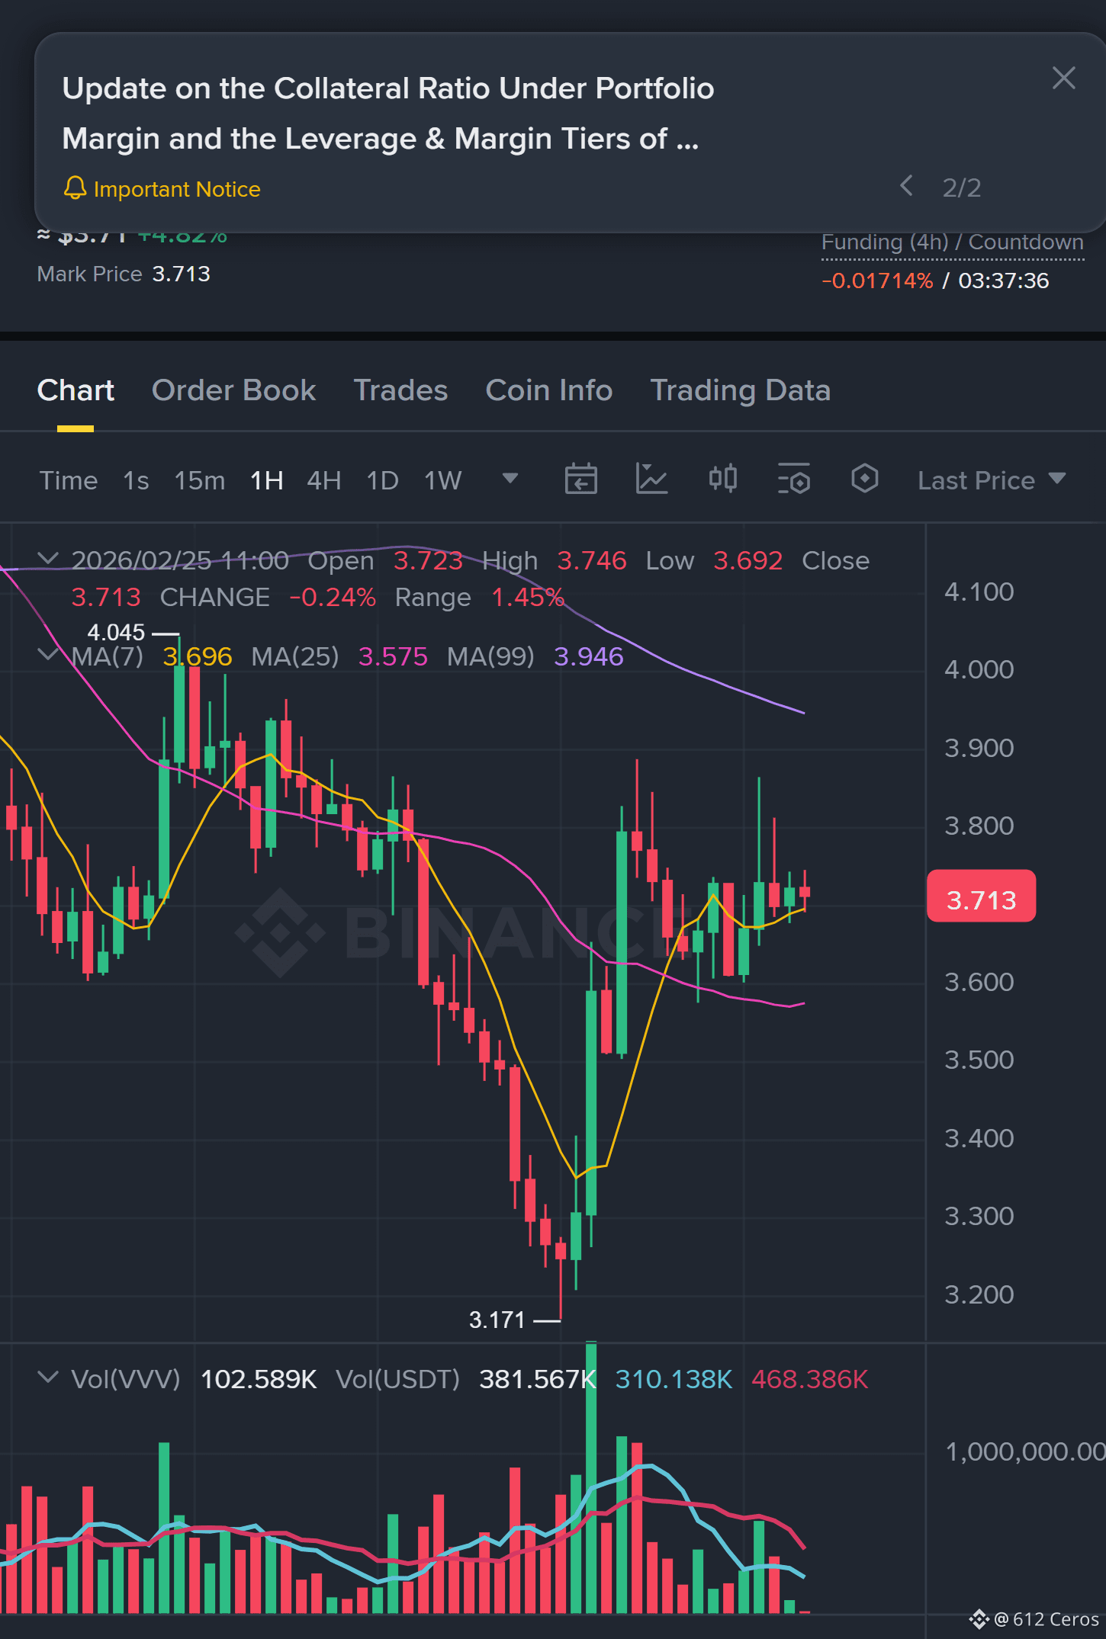Dismiss the collateral ratio notice
The width and height of the screenshot is (1106, 1639).
[x=1063, y=78]
